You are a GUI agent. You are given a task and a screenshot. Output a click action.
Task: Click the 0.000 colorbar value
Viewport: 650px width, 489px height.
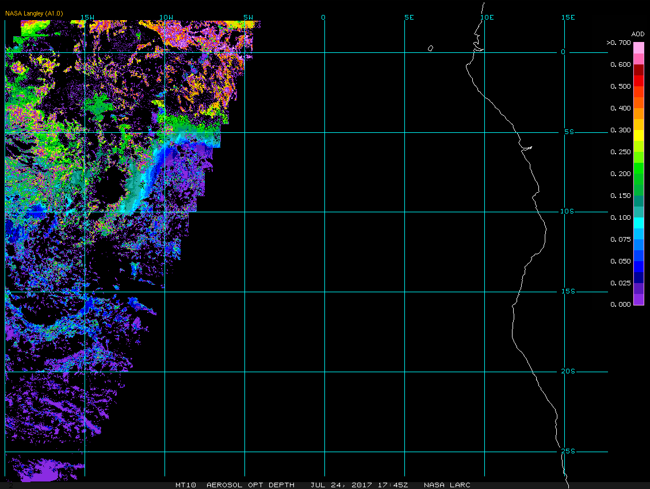click(x=621, y=304)
